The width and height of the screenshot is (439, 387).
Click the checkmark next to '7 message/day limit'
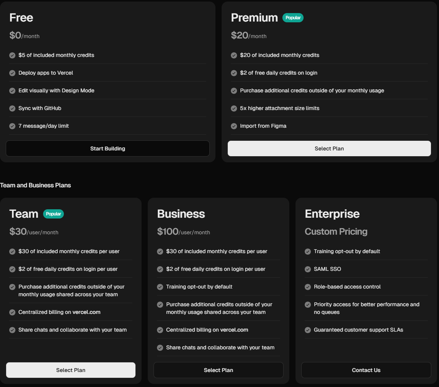[12, 126]
